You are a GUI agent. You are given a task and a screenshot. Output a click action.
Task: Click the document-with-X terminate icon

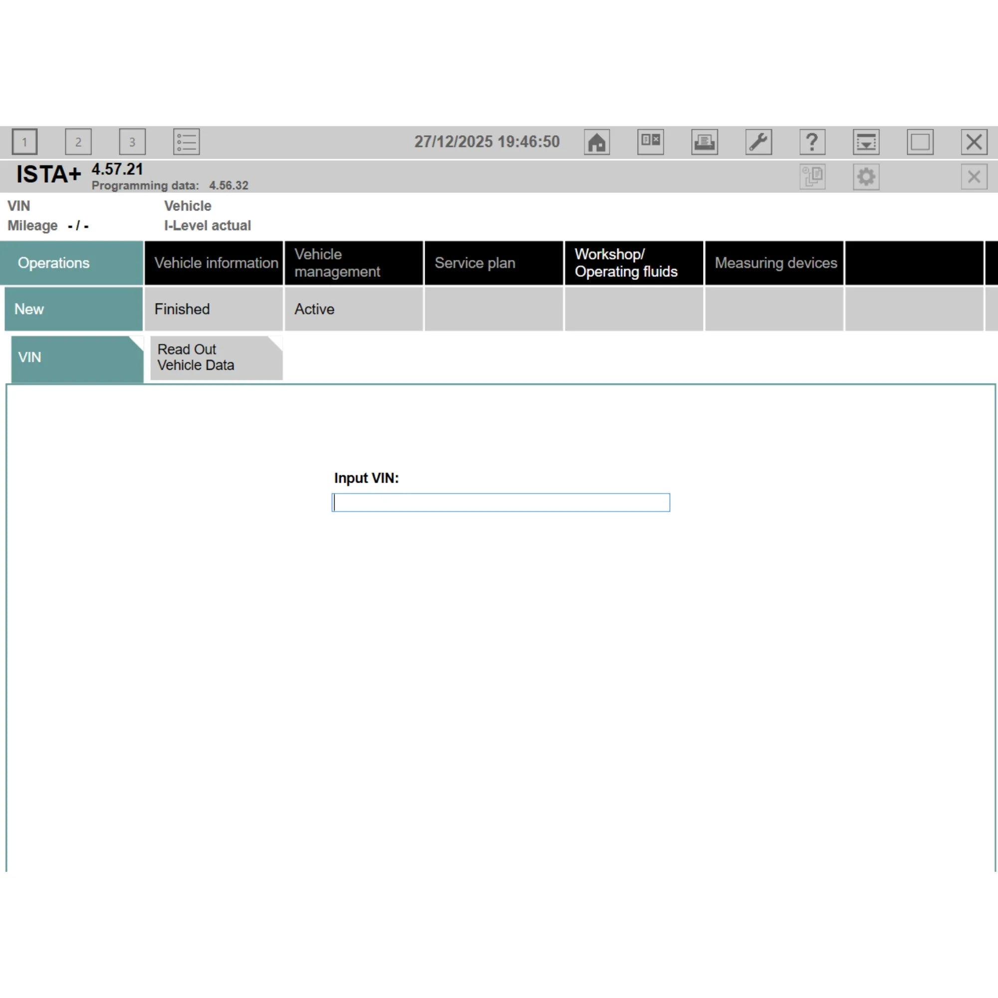[x=650, y=142]
